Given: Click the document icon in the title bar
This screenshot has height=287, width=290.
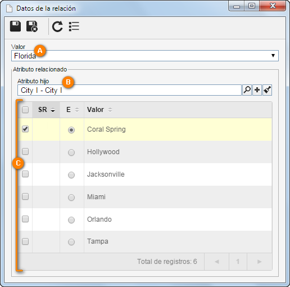Looking at the screenshot, I should 9,8.
